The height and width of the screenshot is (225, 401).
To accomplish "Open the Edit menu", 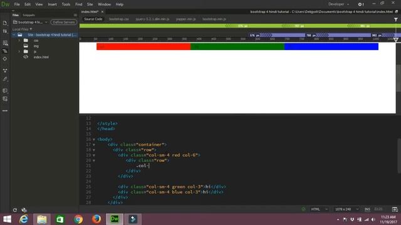I will pos(28,4).
